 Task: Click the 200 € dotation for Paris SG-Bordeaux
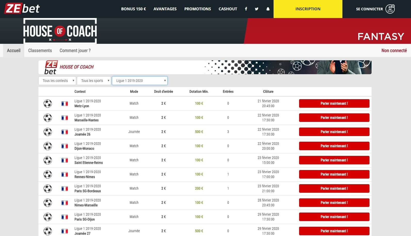pos(199,188)
